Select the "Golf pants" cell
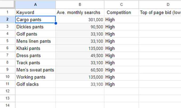The height and width of the screenshot is (108, 181). click(35, 34)
